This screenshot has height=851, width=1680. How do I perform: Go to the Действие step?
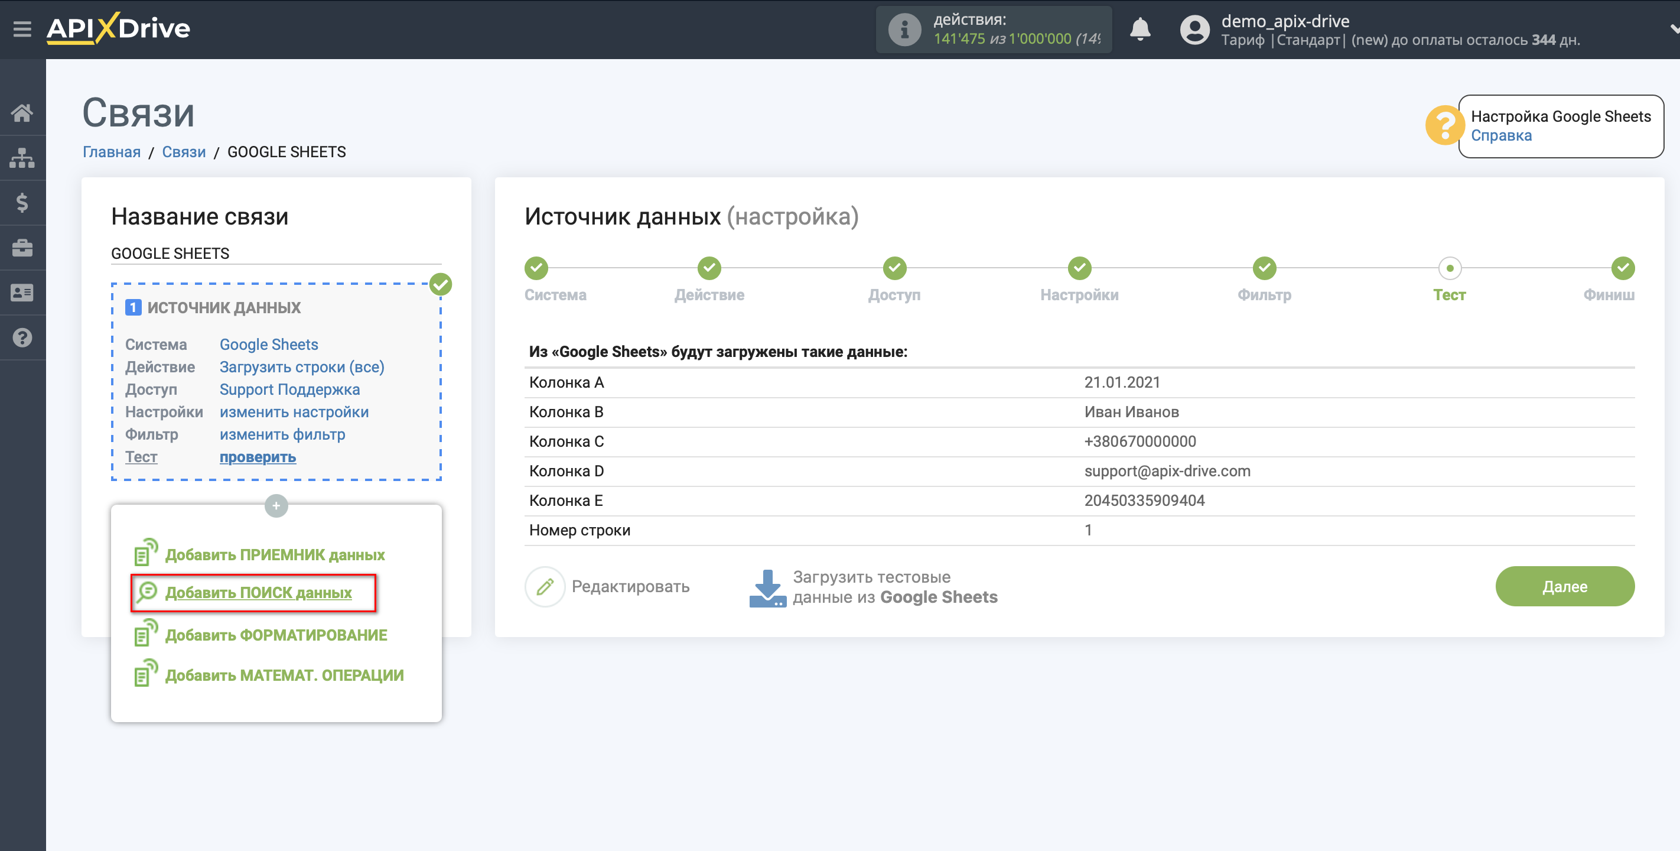tap(709, 268)
